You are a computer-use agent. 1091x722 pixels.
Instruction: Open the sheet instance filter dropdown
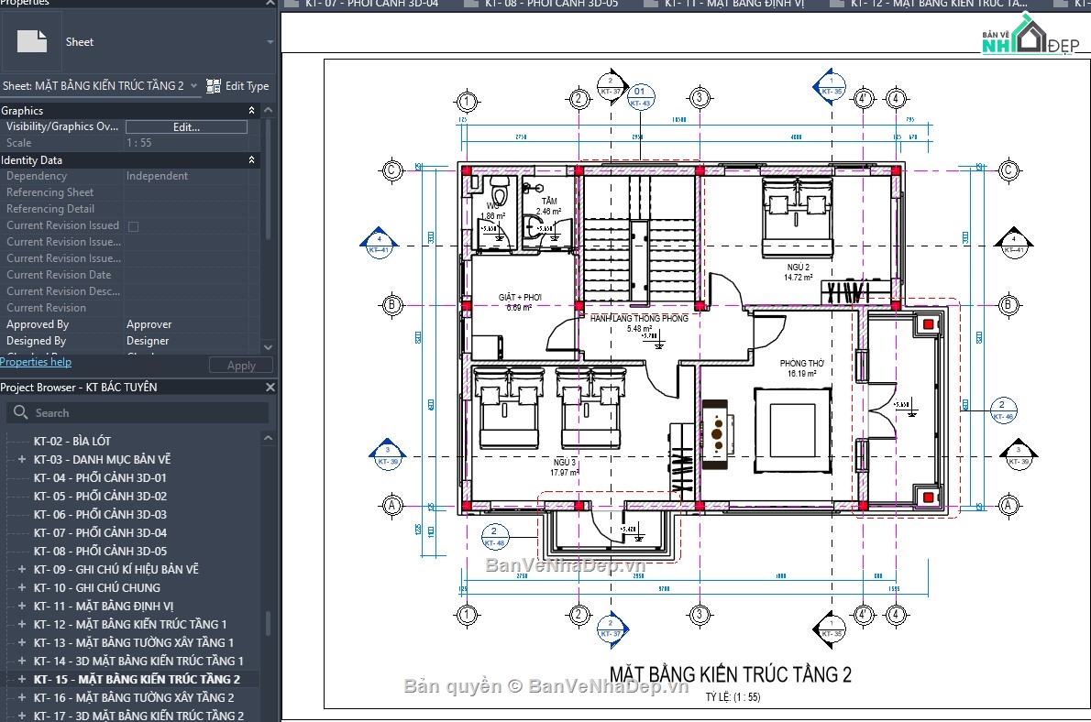tap(193, 85)
